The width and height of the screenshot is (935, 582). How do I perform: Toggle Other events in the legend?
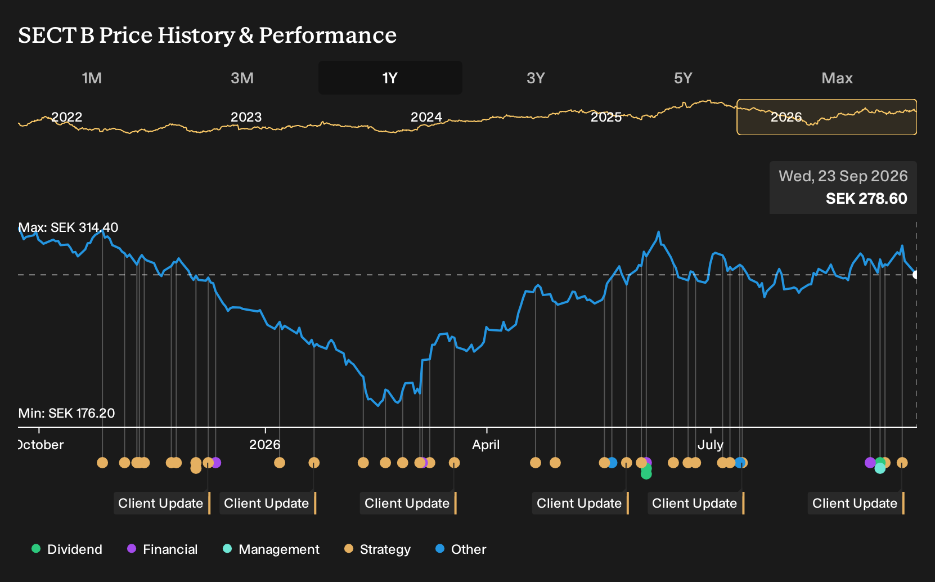point(461,549)
